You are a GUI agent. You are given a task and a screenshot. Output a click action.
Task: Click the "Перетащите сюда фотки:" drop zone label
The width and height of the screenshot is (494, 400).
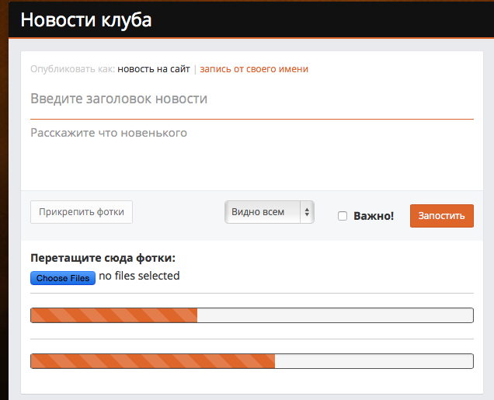point(103,258)
